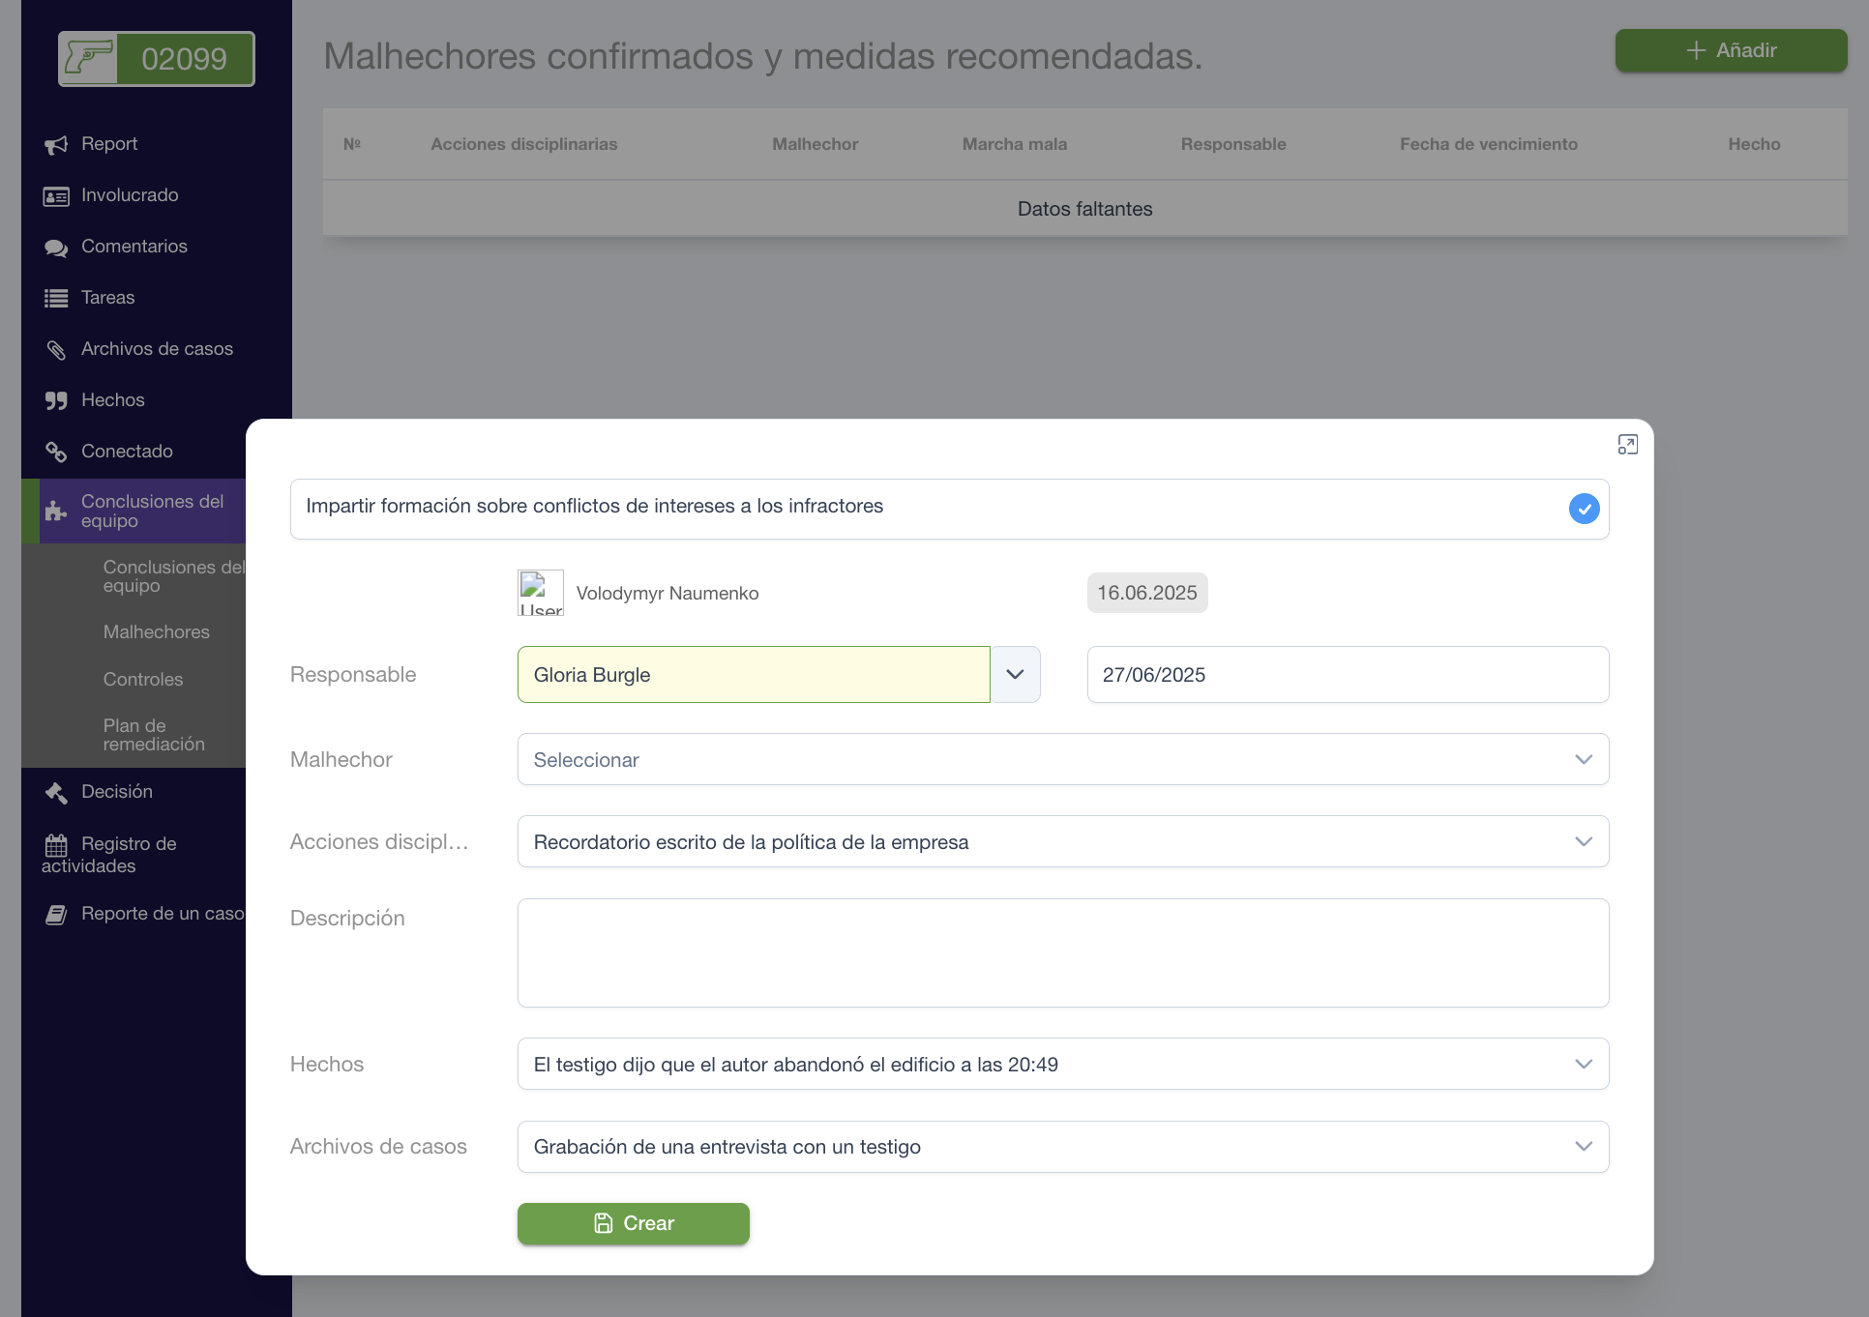Open the Malhechor Seleccionar dropdown
The image size is (1869, 1317).
1062,760
